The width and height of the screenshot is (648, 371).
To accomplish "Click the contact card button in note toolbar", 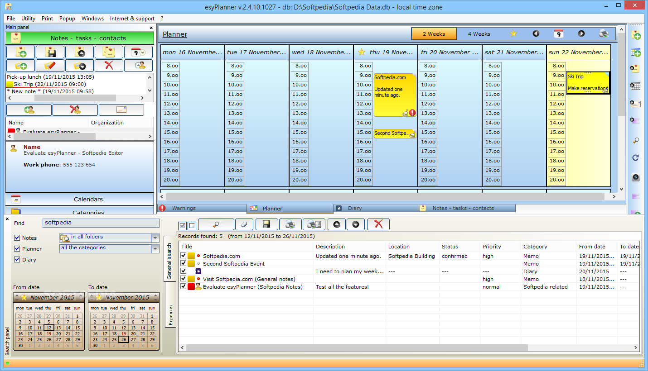I will pyautogui.click(x=139, y=66).
